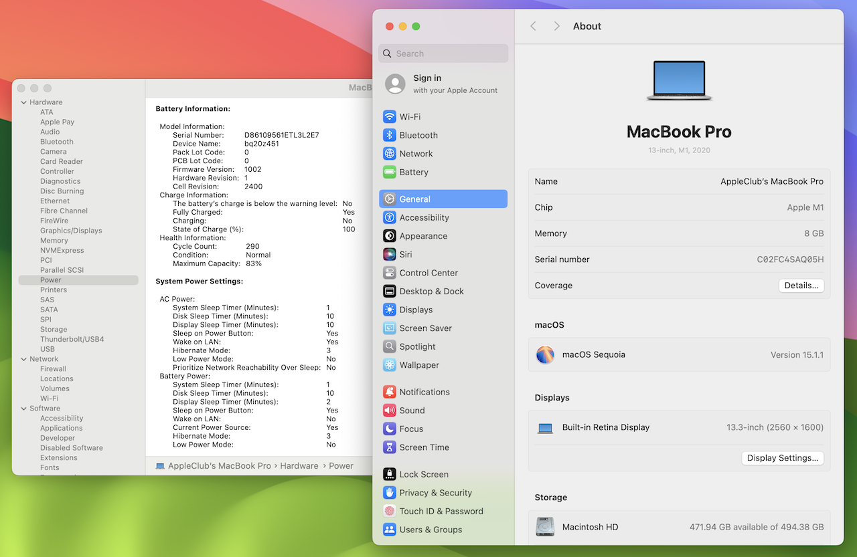Click the Bluetooth icon in System Settings
Viewport: 857px width, 557px height.
coord(390,135)
